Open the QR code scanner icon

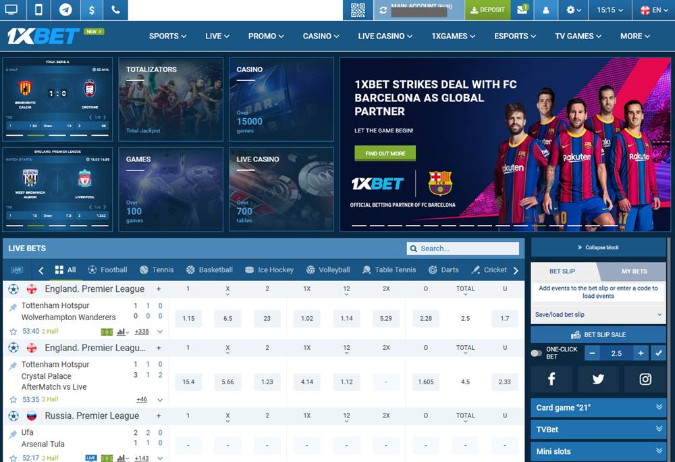(357, 9)
